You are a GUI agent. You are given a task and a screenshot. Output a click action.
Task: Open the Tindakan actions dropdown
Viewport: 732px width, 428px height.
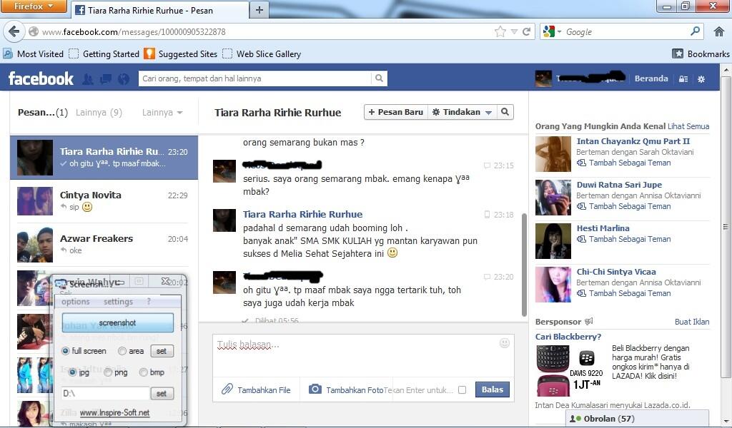pyautogui.click(x=462, y=112)
